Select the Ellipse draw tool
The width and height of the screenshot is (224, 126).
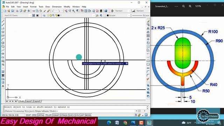(x=3, y=54)
